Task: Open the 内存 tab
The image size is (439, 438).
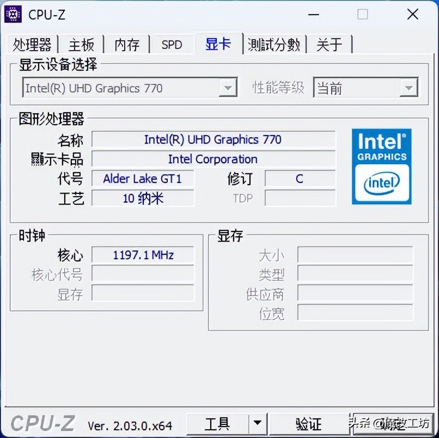Action: [127, 45]
